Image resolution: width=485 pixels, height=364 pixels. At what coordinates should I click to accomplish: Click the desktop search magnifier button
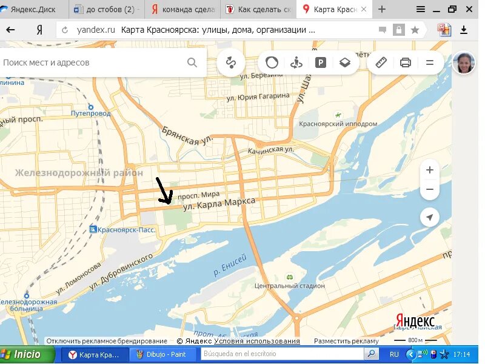coord(371,354)
